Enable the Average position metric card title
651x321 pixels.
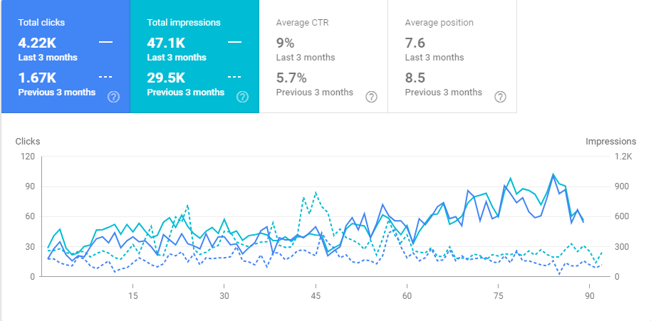[x=439, y=23]
